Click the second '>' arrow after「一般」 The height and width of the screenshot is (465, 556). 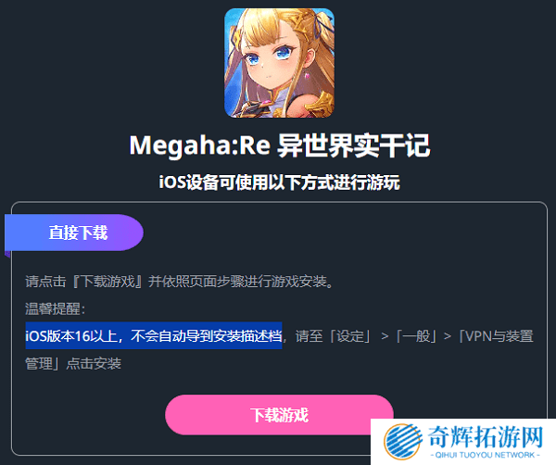pyautogui.click(x=448, y=336)
